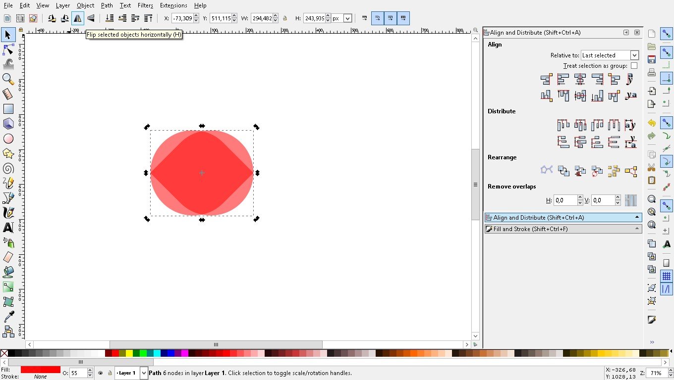Activate the Text tool
This screenshot has height=380, width=674.
(8, 228)
